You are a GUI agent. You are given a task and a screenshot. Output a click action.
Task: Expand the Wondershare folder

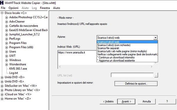7,65
